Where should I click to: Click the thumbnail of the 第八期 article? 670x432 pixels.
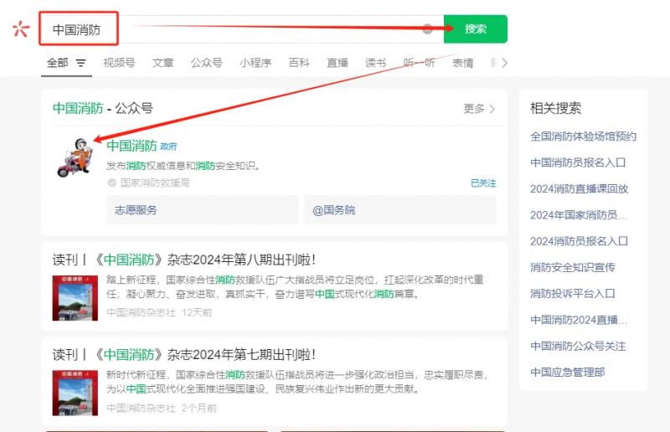75,298
